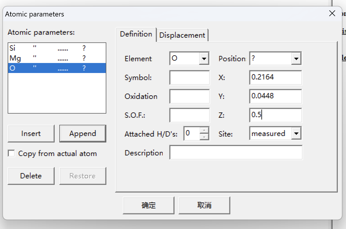Increase Attached H/D's with up arrow
The height and width of the screenshot is (229, 346).
click(x=205, y=130)
